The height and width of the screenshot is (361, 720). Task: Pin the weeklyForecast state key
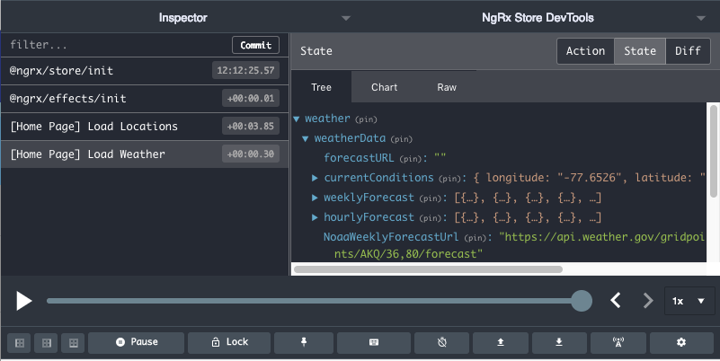431,198
